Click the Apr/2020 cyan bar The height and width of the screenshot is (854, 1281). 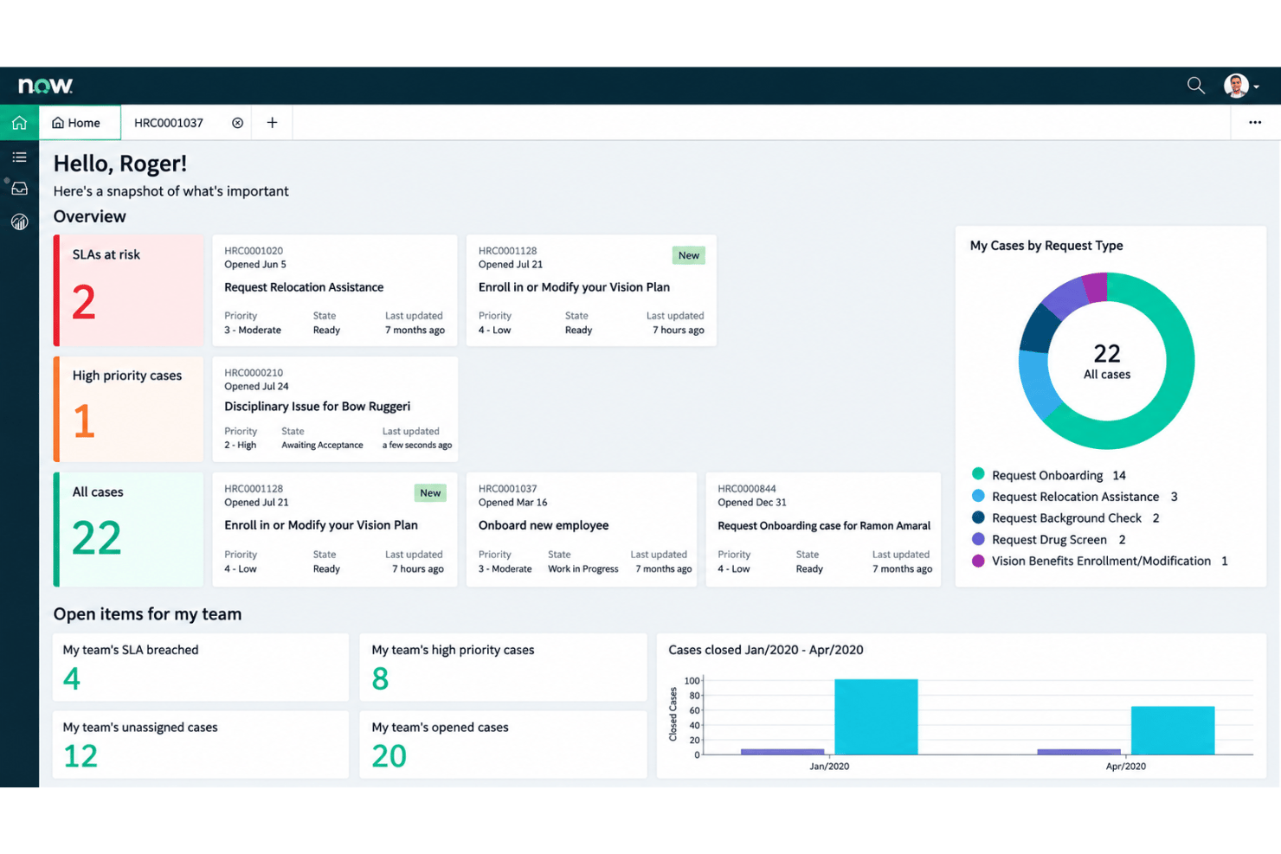click(1173, 731)
